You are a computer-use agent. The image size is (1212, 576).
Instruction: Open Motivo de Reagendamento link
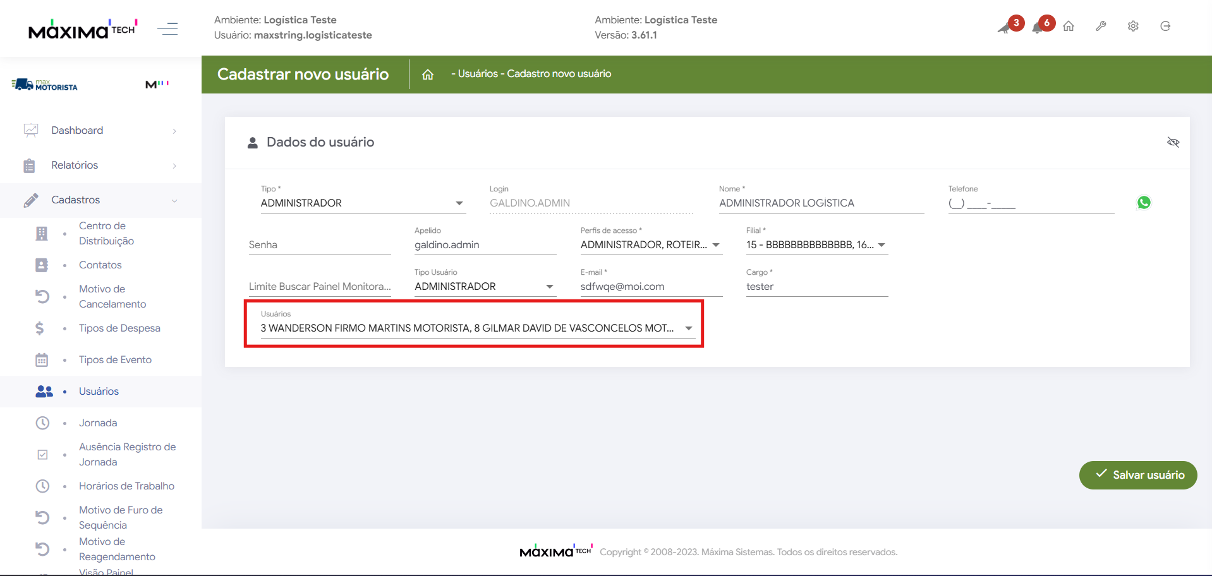[x=117, y=549]
